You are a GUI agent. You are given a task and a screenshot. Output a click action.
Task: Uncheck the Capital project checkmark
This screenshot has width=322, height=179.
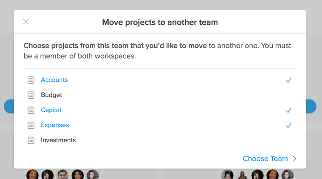[x=289, y=110]
